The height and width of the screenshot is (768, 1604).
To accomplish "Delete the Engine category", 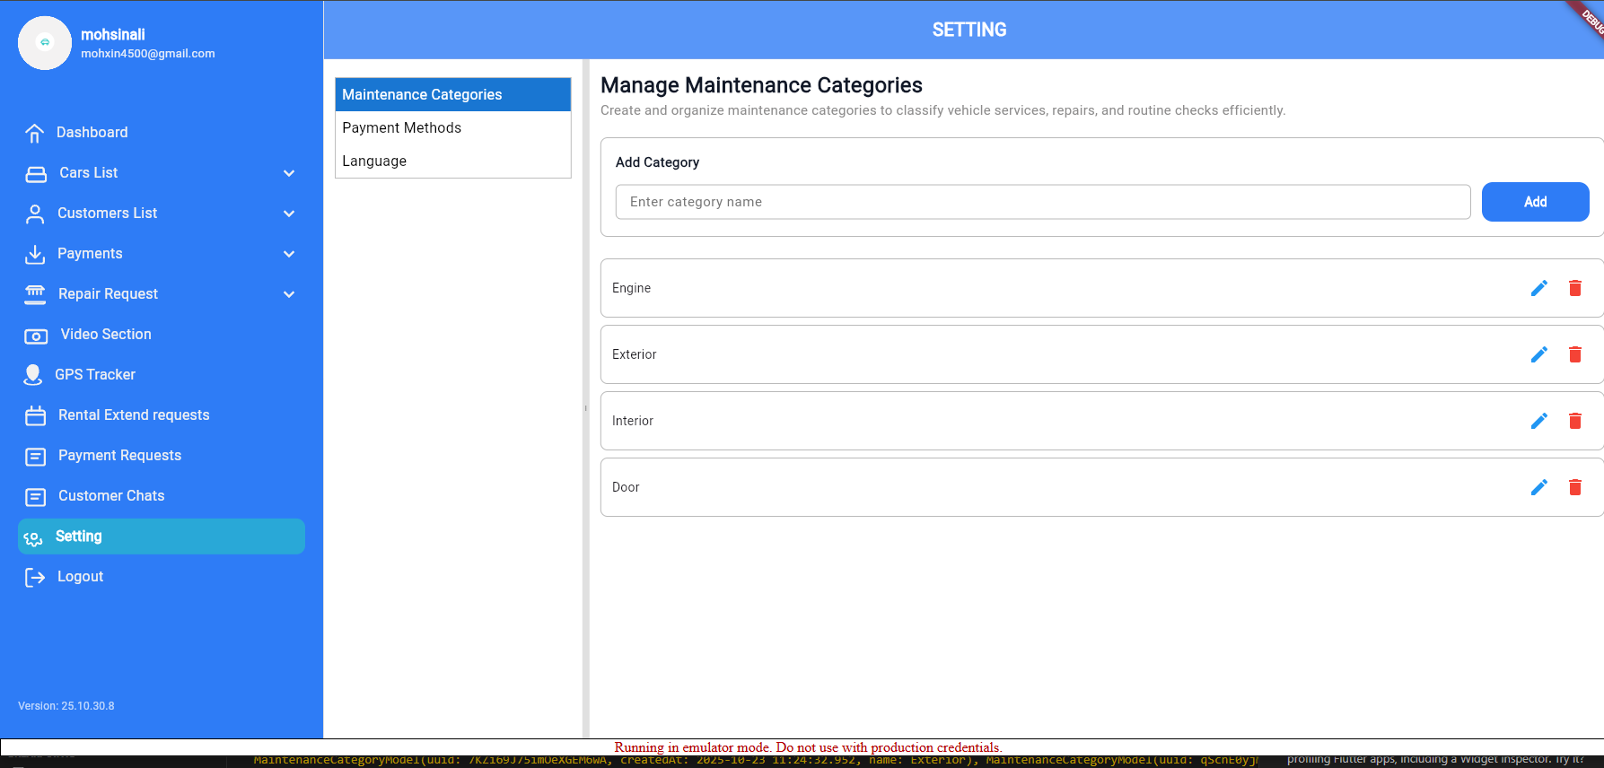I will [x=1574, y=288].
